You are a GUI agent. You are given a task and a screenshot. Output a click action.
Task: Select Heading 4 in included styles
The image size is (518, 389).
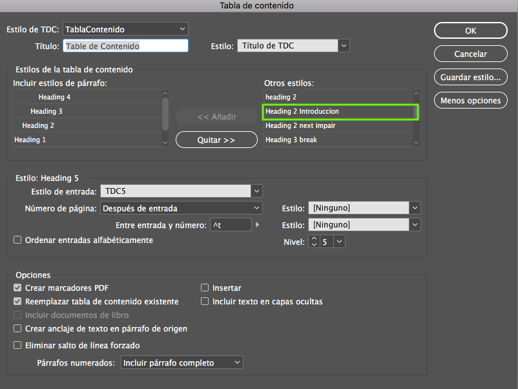pyautogui.click(x=55, y=97)
